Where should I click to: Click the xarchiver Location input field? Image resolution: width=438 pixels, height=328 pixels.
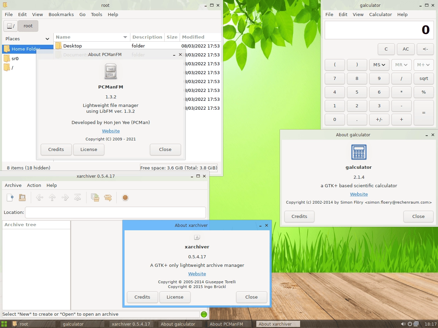tap(115, 213)
